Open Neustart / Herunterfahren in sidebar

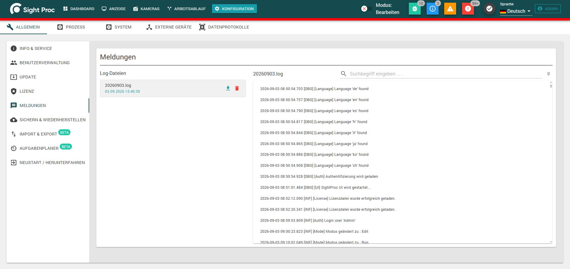coord(48,163)
